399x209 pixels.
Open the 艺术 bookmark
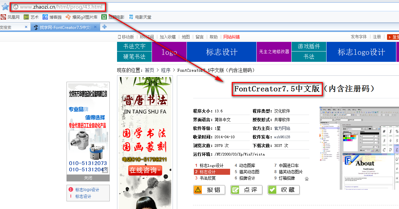pos(31,17)
